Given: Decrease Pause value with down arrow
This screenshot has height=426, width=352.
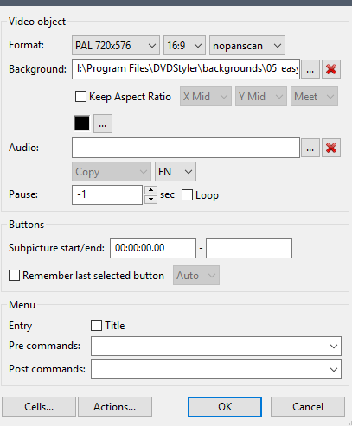Looking at the screenshot, I should tap(150, 200).
